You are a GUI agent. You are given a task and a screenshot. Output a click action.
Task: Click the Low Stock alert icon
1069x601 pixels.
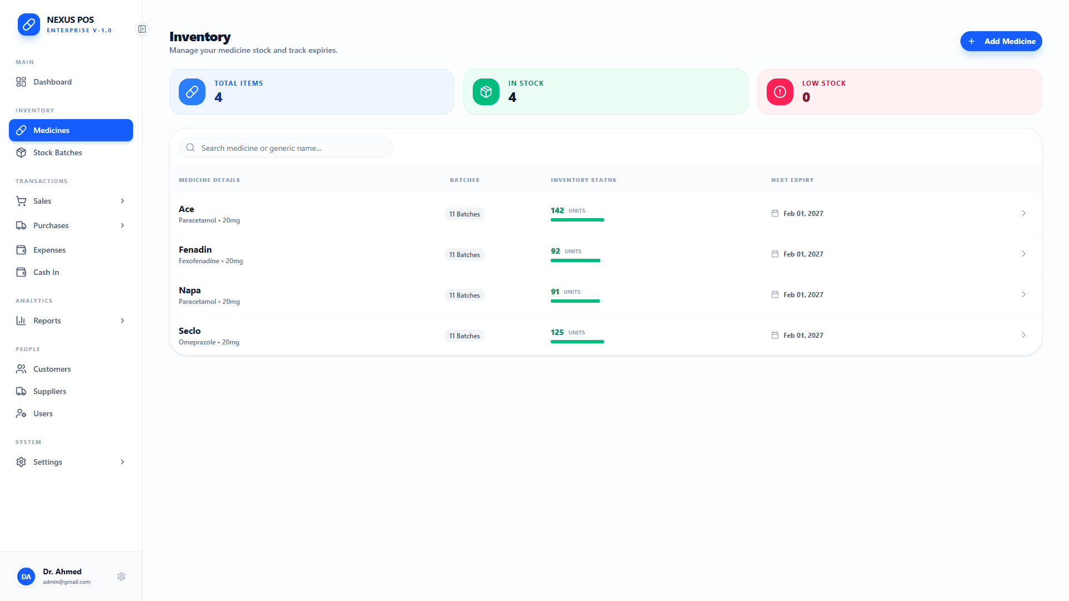click(x=780, y=92)
